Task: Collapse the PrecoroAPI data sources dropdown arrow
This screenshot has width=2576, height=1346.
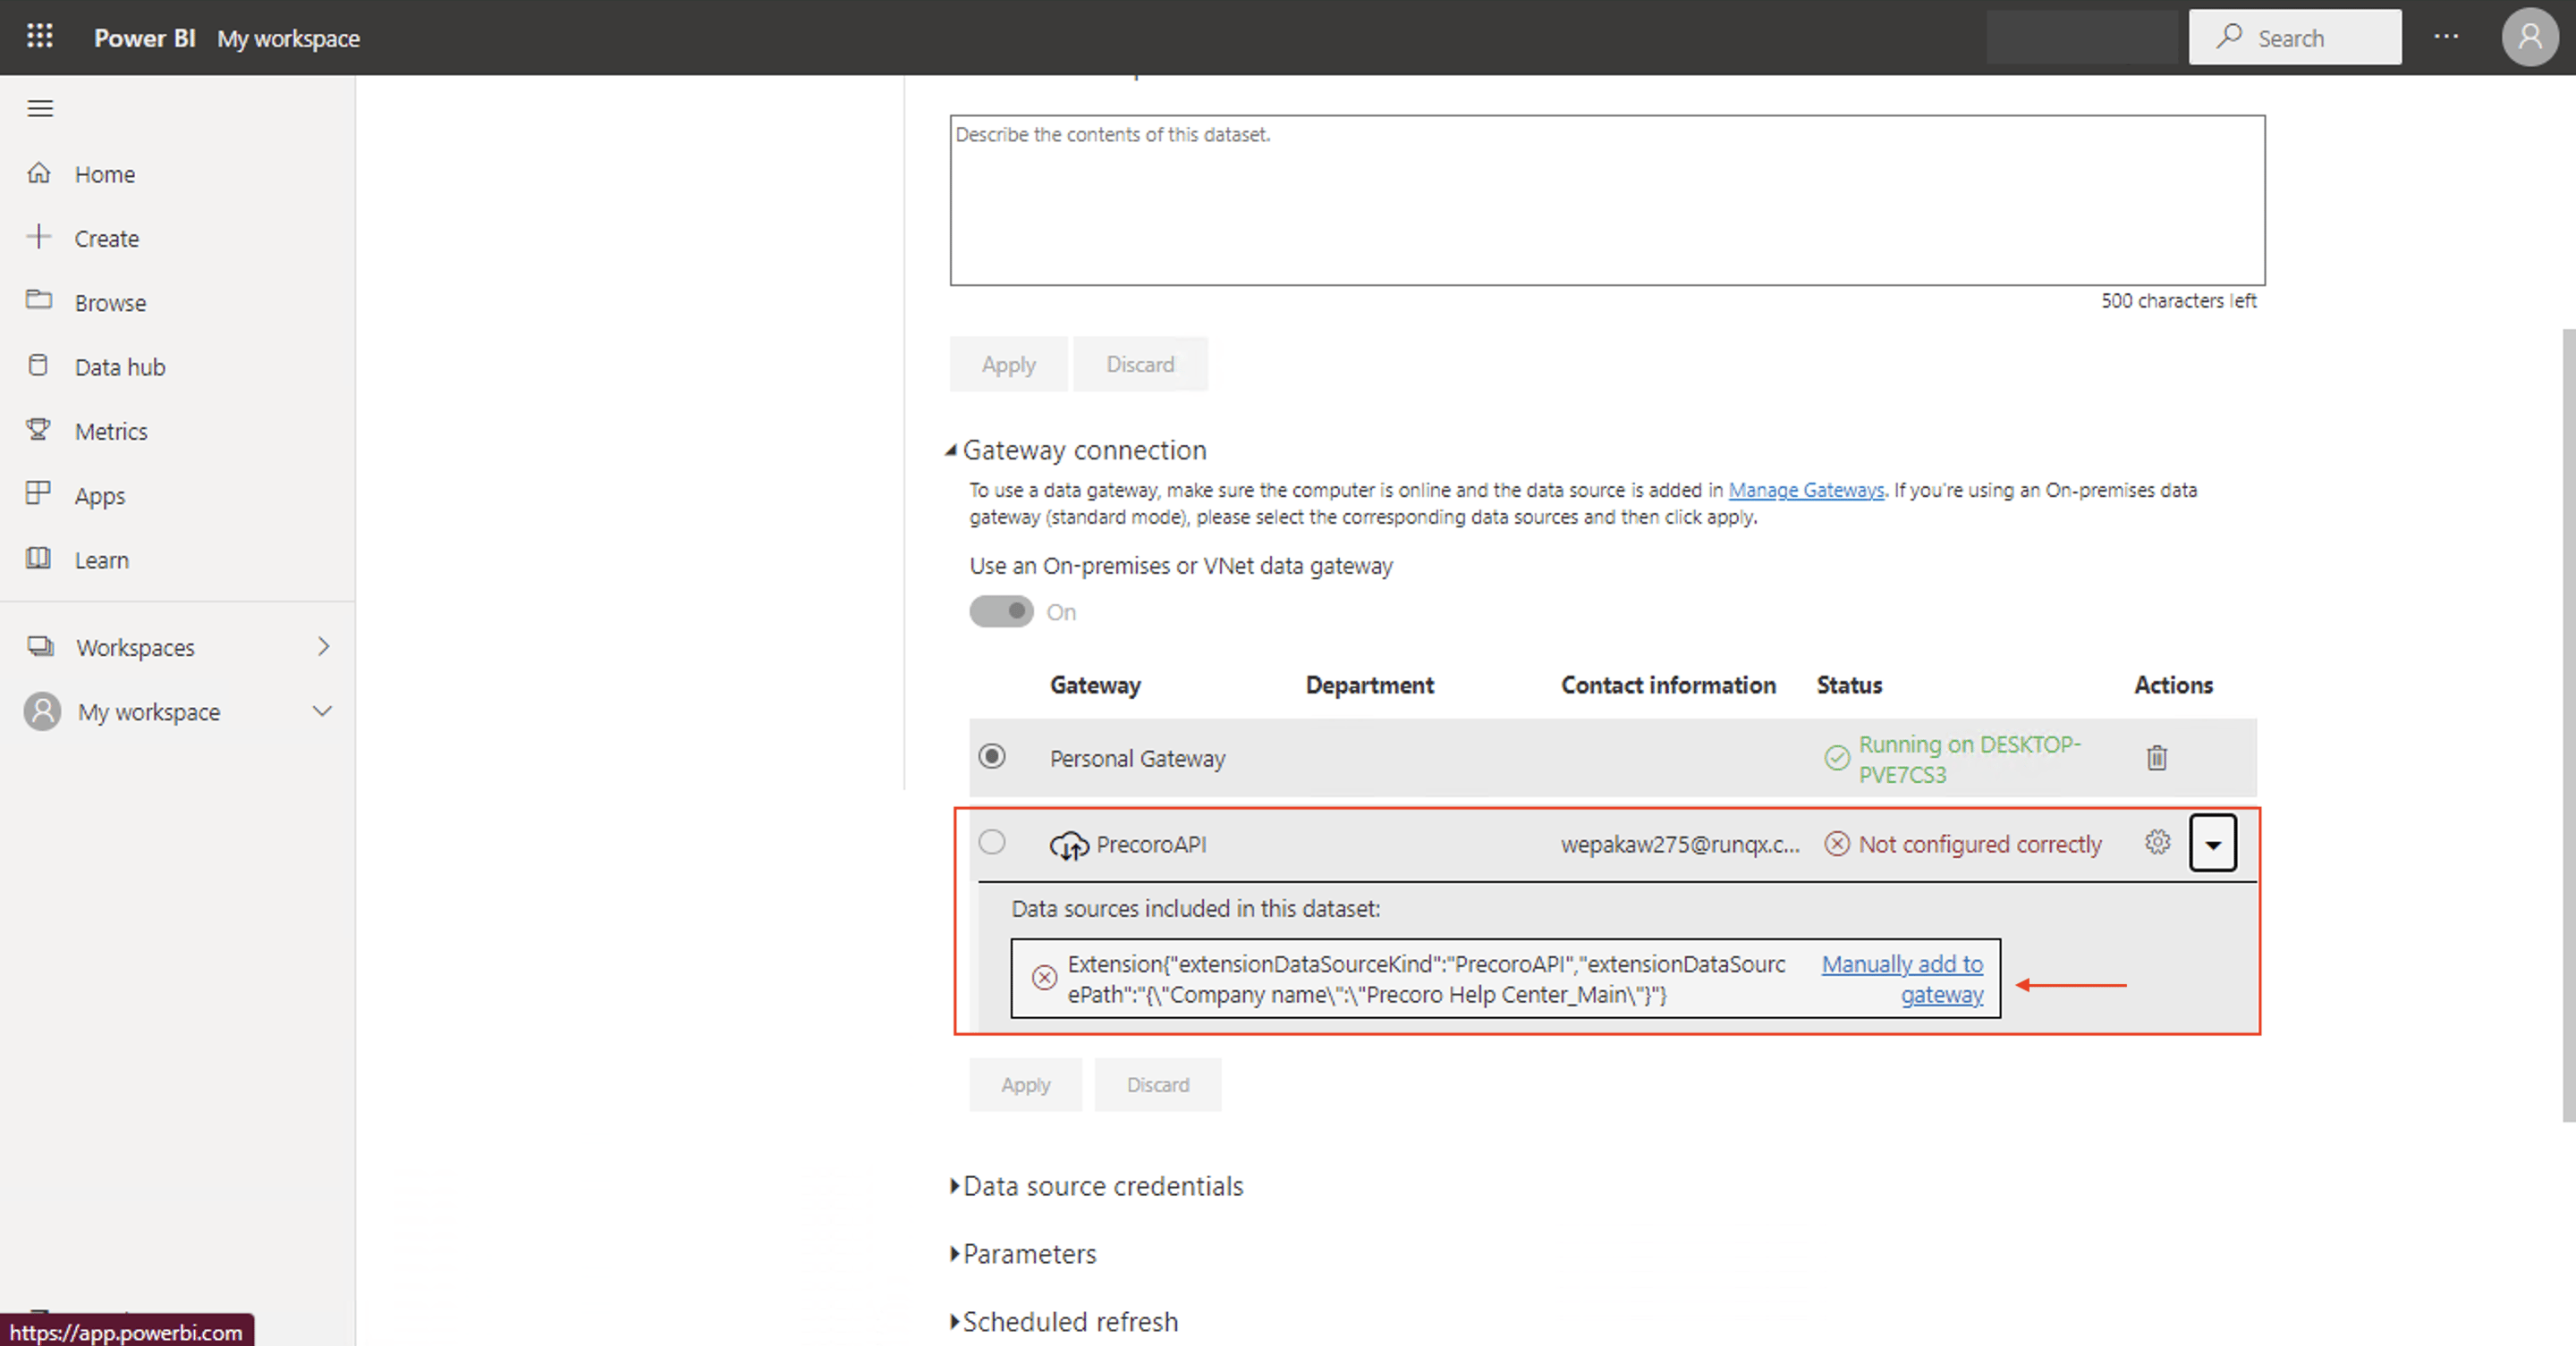Action: [x=2213, y=845]
